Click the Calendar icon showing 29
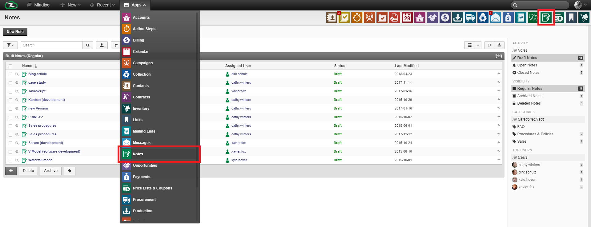The image size is (591, 227). 407,18
